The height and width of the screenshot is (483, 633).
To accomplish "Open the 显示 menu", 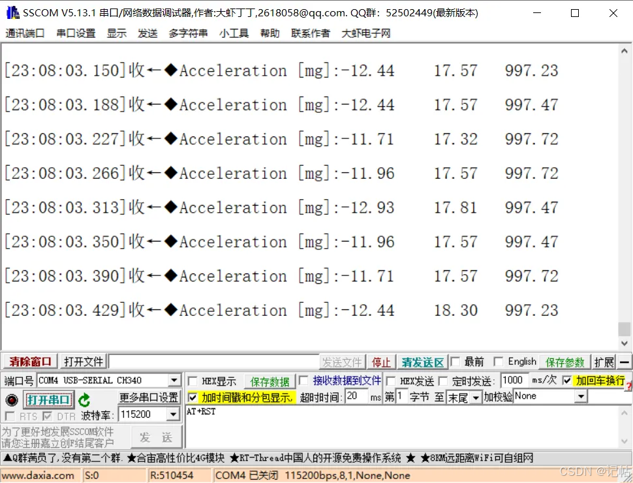I will [117, 33].
